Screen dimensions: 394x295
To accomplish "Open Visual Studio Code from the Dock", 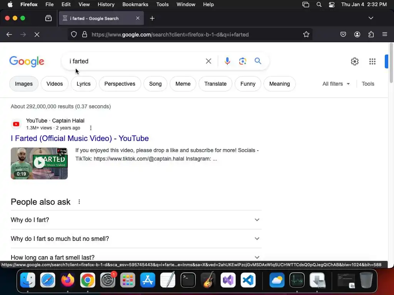I will [248, 280].
